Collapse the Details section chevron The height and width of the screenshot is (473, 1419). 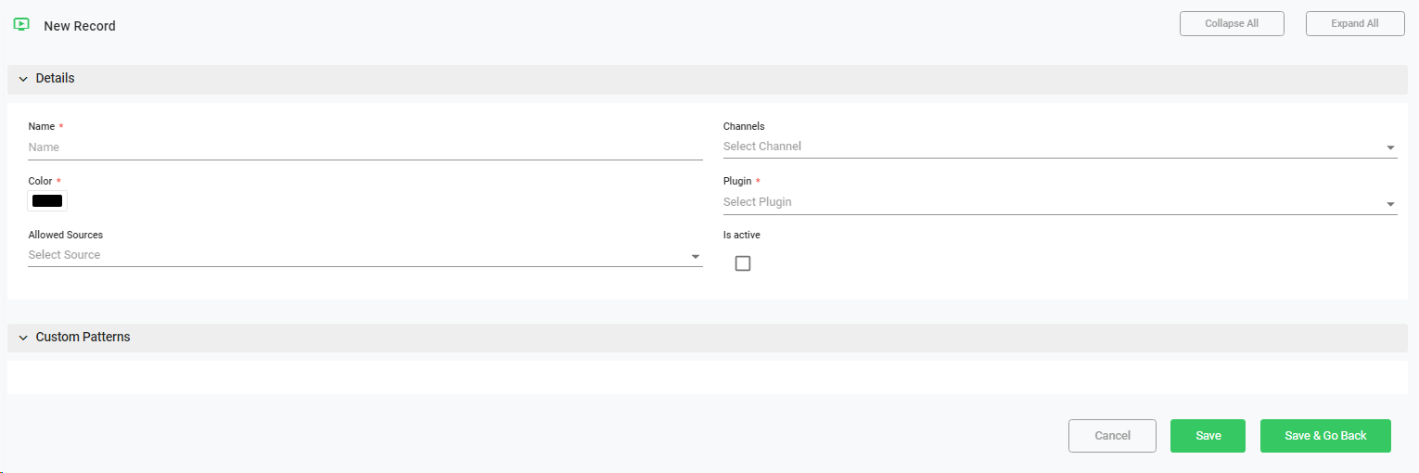point(23,79)
